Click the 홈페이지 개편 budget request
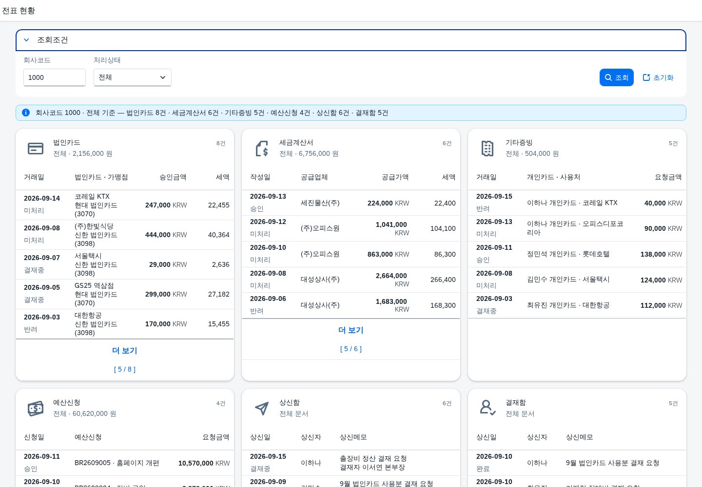Image resolution: width=702 pixels, height=487 pixels. (x=125, y=463)
